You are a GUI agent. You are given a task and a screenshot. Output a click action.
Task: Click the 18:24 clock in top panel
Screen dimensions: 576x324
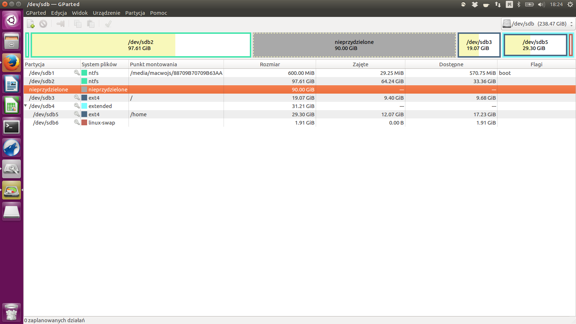(x=556, y=4)
